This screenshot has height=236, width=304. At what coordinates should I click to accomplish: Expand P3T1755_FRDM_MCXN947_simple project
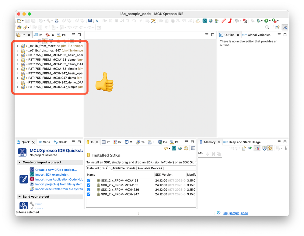pyautogui.click(x=17, y=87)
